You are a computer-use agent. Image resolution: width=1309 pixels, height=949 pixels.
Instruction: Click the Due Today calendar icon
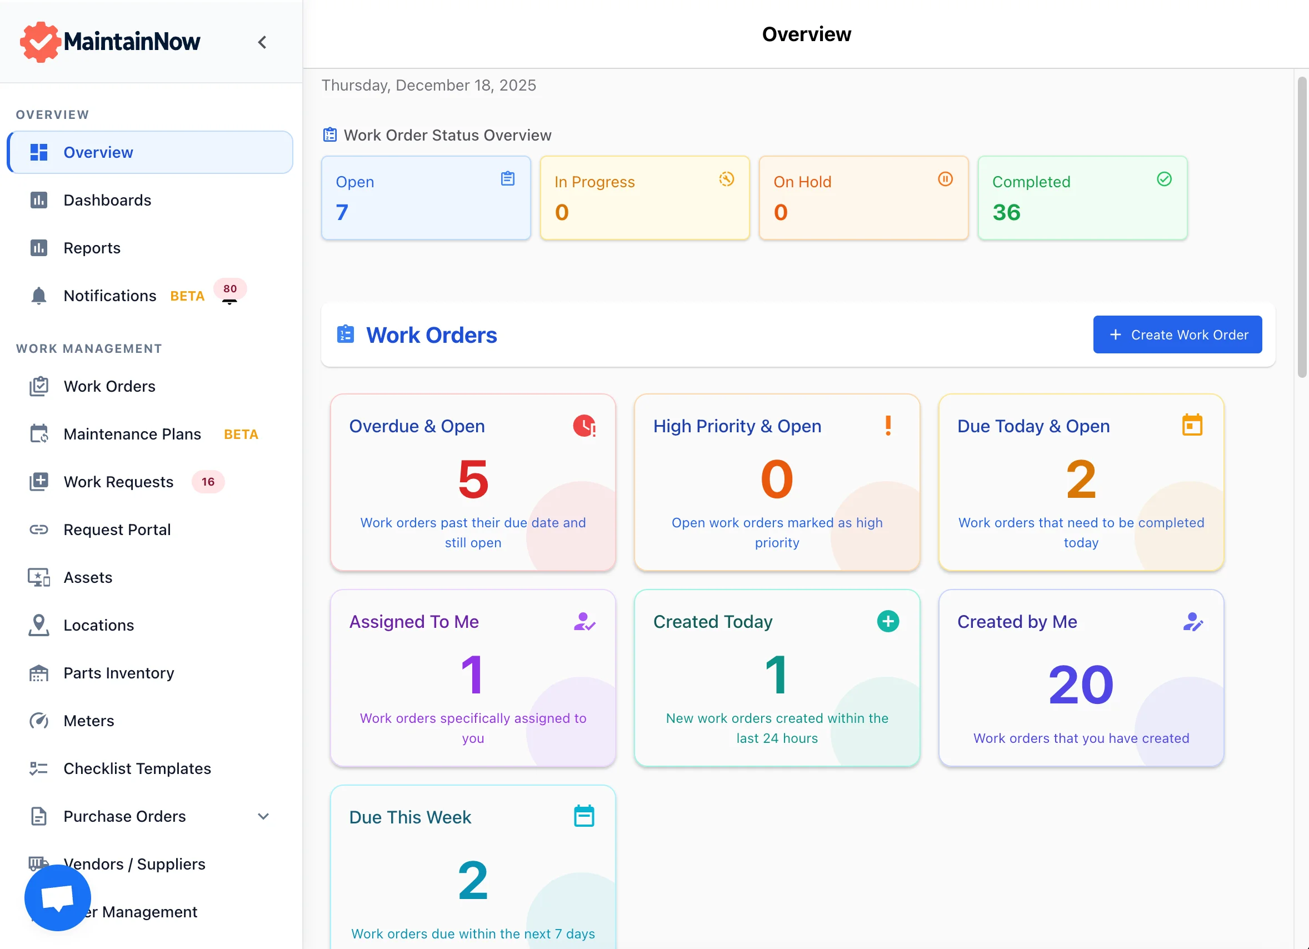(1192, 425)
